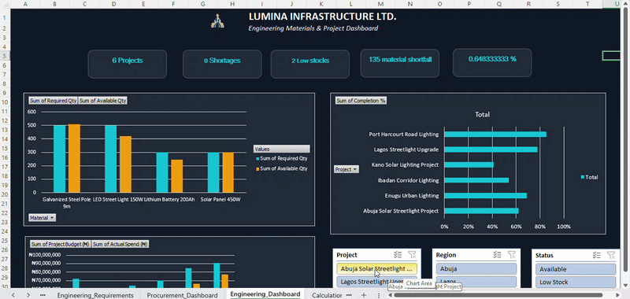Click the Lumina company logo image
This screenshot has height=299, width=630.
click(x=217, y=21)
